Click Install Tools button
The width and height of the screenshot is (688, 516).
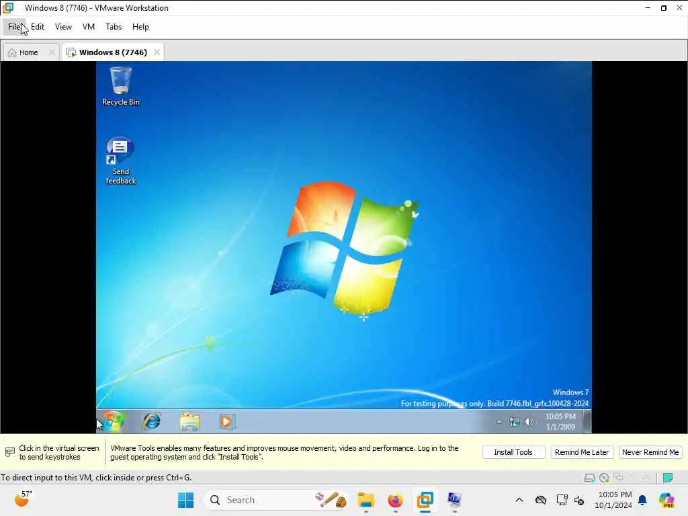(513, 452)
